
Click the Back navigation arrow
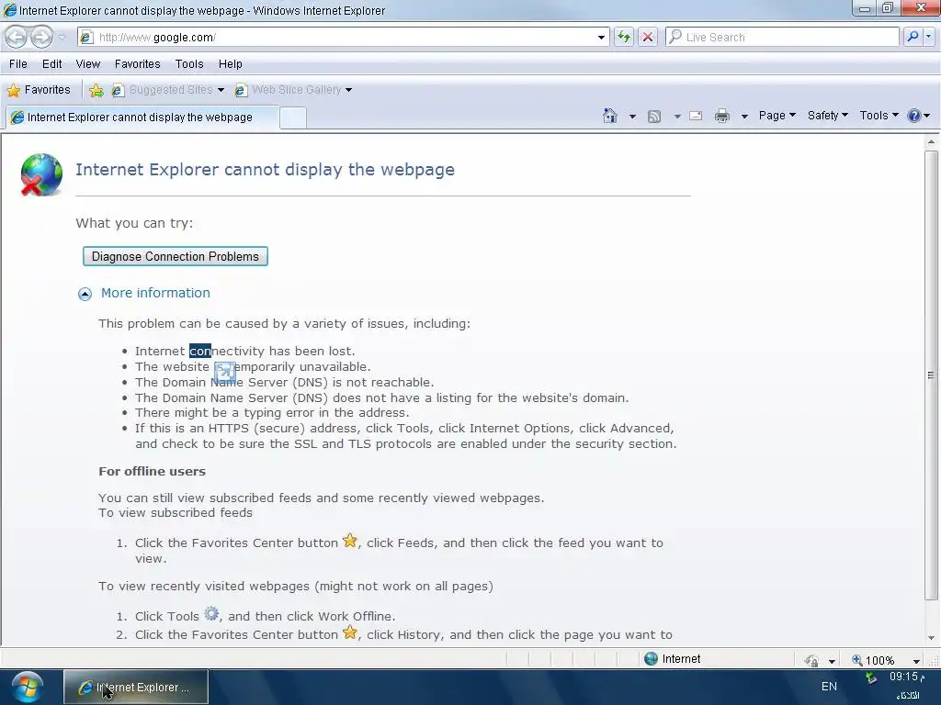pyautogui.click(x=16, y=37)
